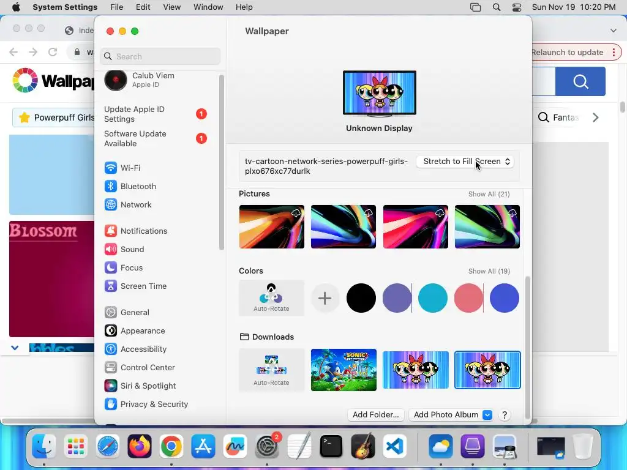This screenshot has width=627, height=470.
Task: Select the teal color swatch
Action: click(x=433, y=298)
